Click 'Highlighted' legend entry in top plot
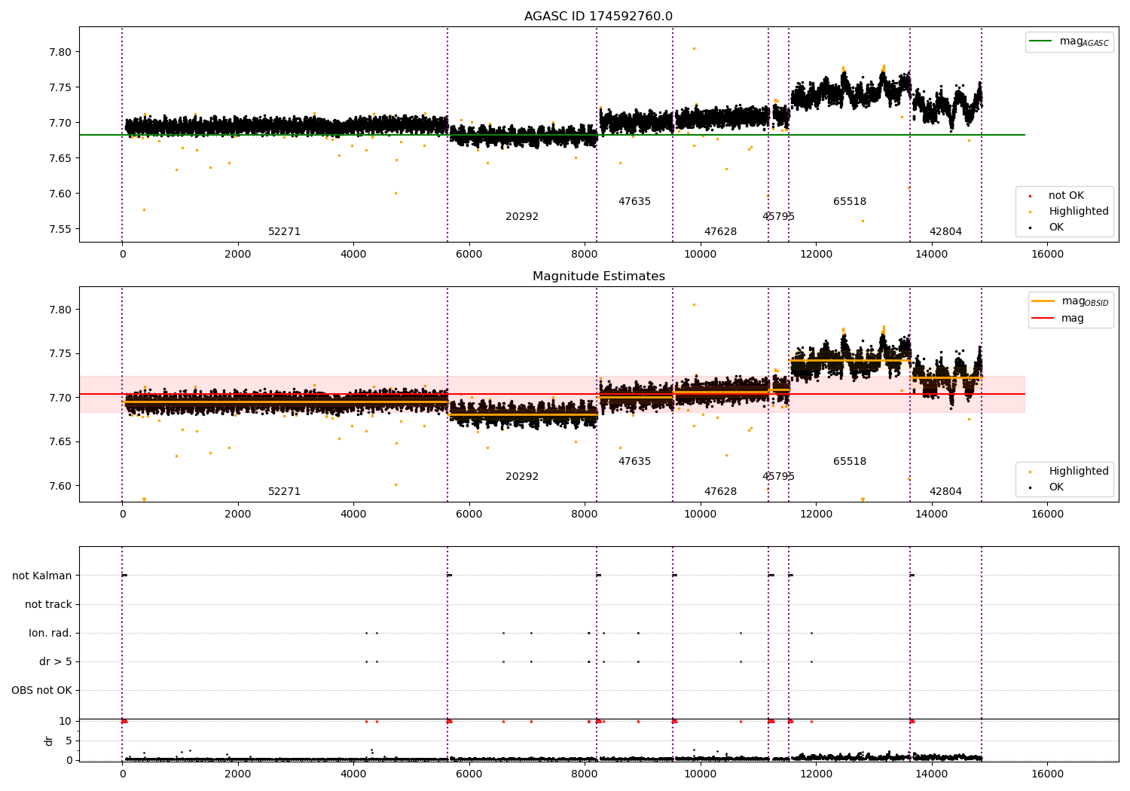1130x791 pixels. (x=1069, y=212)
